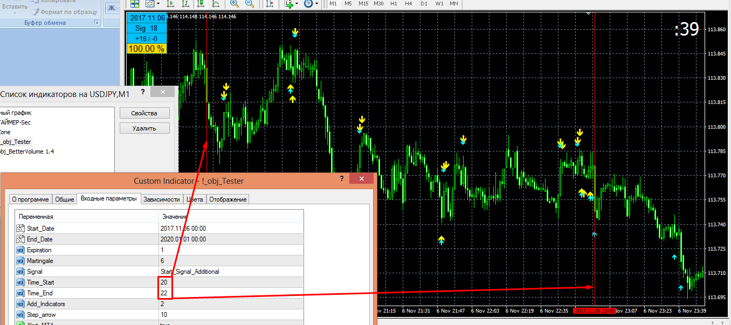Click the clock periods icon in toolbar
The width and height of the screenshot is (731, 325).
pos(308,3)
